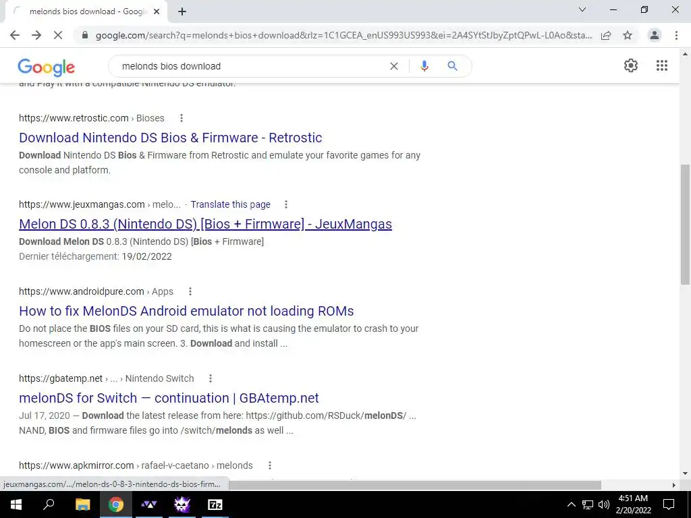Click the address bar URL
This screenshot has width=691, height=518.
point(343,35)
